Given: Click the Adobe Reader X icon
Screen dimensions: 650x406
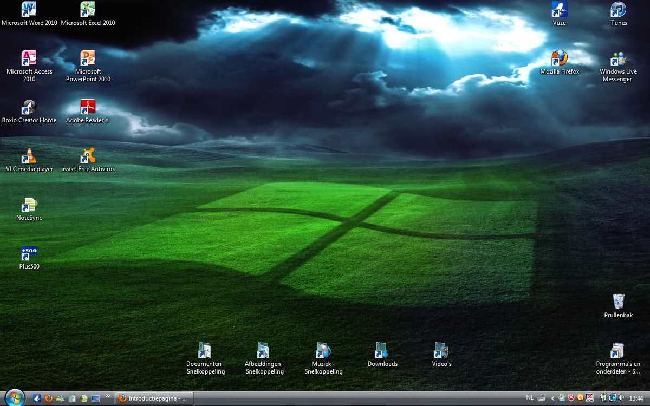Looking at the screenshot, I should [88, 107].
